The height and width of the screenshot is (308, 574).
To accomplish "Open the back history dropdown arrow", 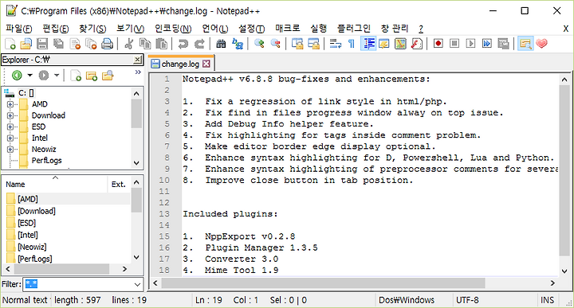I will click(x=29, y=76).
